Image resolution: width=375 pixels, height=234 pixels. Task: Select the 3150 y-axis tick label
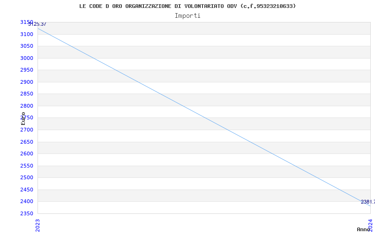point(27,22)
